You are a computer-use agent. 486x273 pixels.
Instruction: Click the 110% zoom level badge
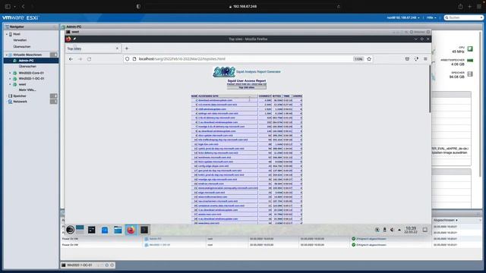pyautogui.click(x=358, y=59)
